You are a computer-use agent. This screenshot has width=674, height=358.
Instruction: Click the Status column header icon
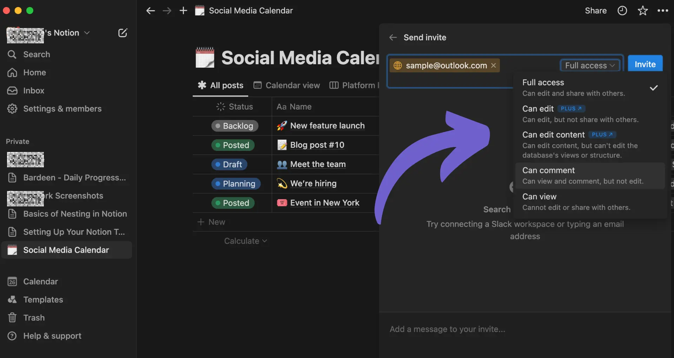pyautogui.click(x=220, y=107)
